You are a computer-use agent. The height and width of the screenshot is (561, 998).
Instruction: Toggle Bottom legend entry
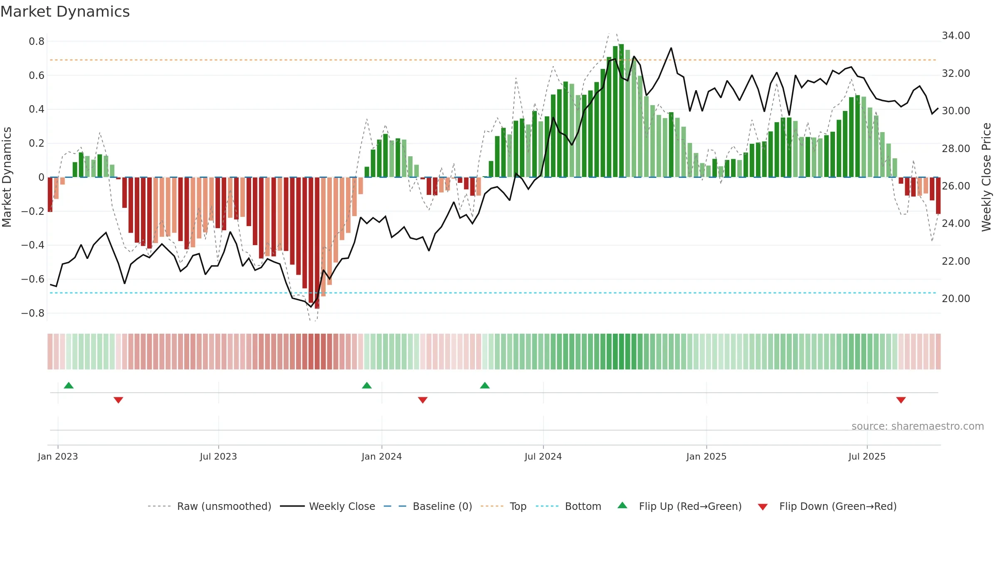pyautogui.click(x=568, y=506)
